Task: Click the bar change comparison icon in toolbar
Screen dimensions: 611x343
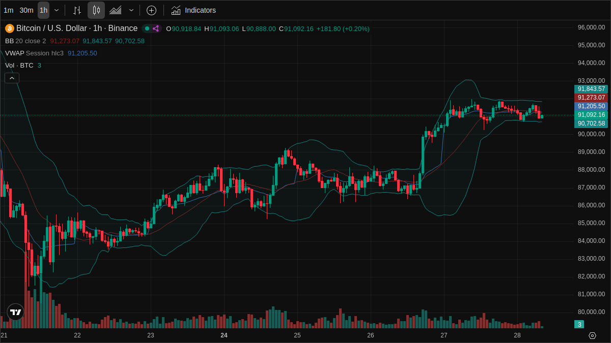Action: (x=77, y=10)
